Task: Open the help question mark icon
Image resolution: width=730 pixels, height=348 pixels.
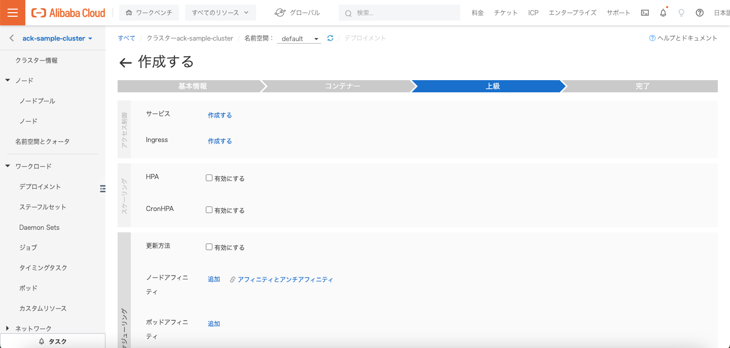Action: (x=700, y=13)
